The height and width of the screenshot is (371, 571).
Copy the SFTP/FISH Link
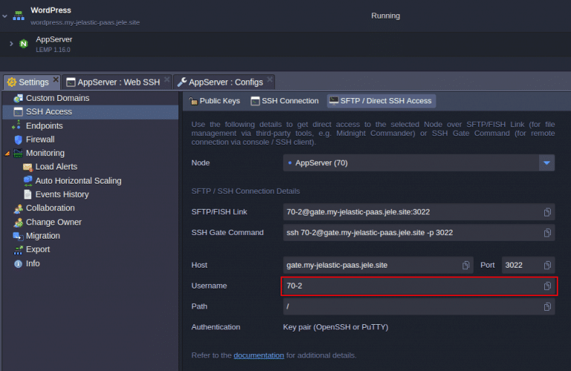[547, 212]
